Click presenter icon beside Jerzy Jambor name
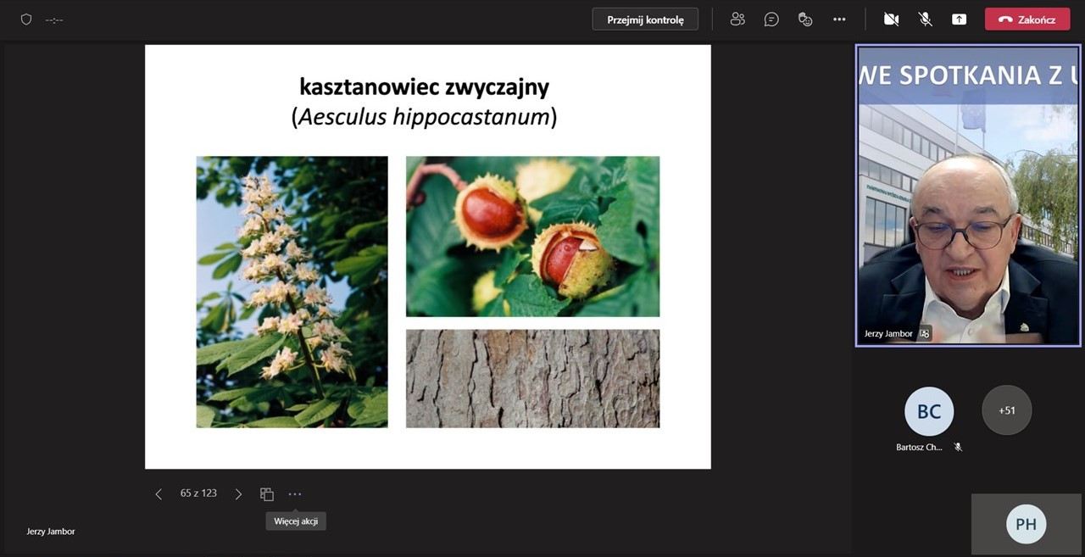The width and height of the screenshot is (1085, 557). point(925,334)
